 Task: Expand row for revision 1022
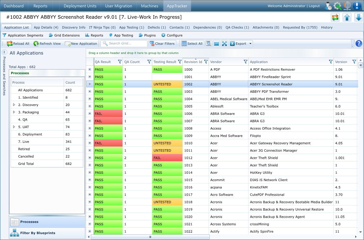[x=90, y=231]
